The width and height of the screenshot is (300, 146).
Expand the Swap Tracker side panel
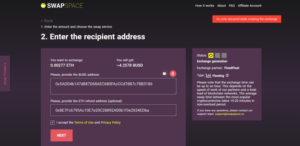(x=5, y=74)
